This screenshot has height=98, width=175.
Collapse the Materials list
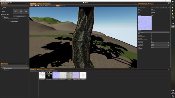(x=3, y=17)
